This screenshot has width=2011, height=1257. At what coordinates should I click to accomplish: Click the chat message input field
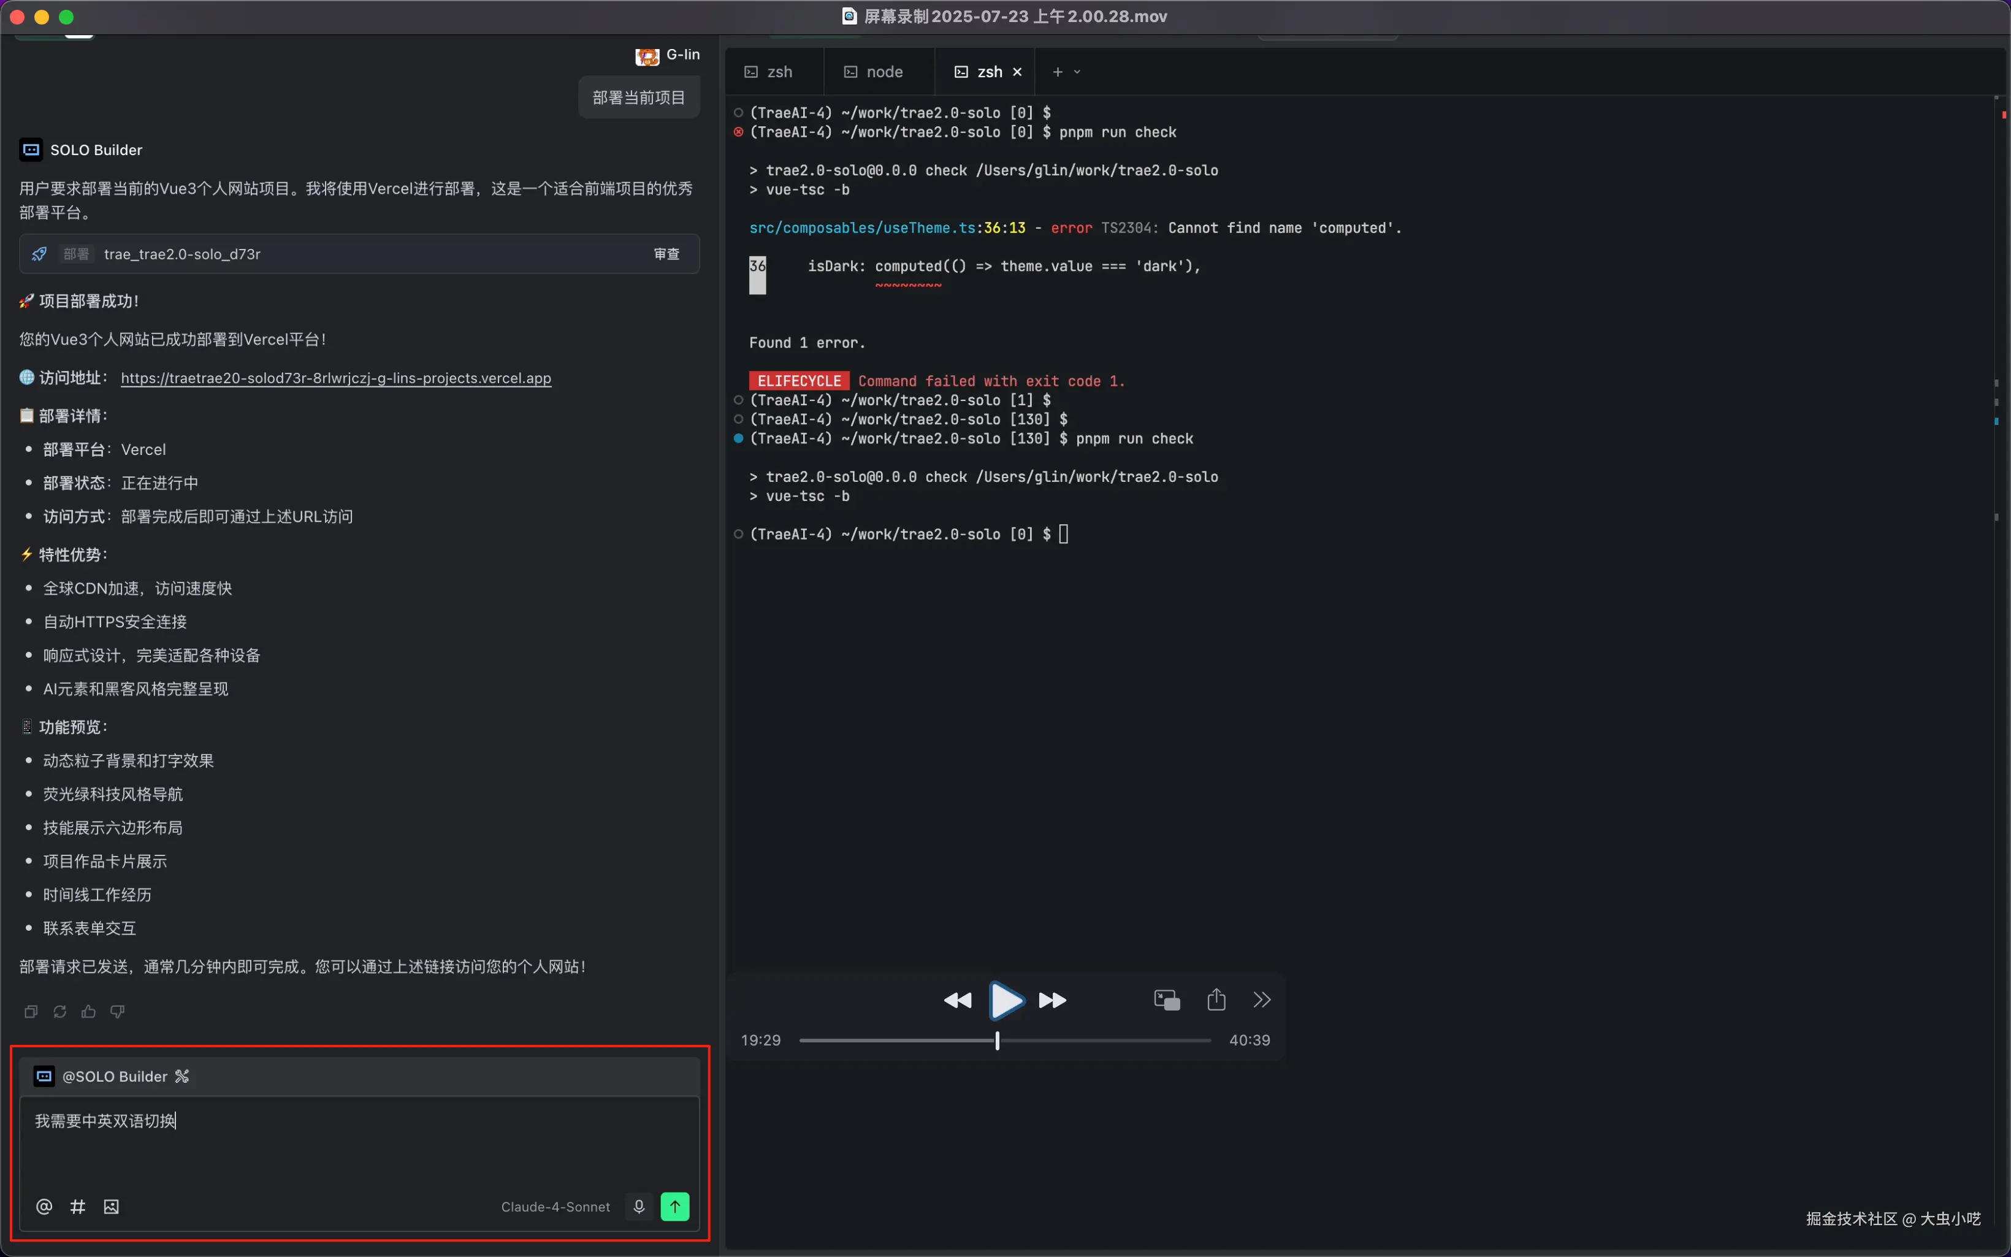coord(357,1139)
